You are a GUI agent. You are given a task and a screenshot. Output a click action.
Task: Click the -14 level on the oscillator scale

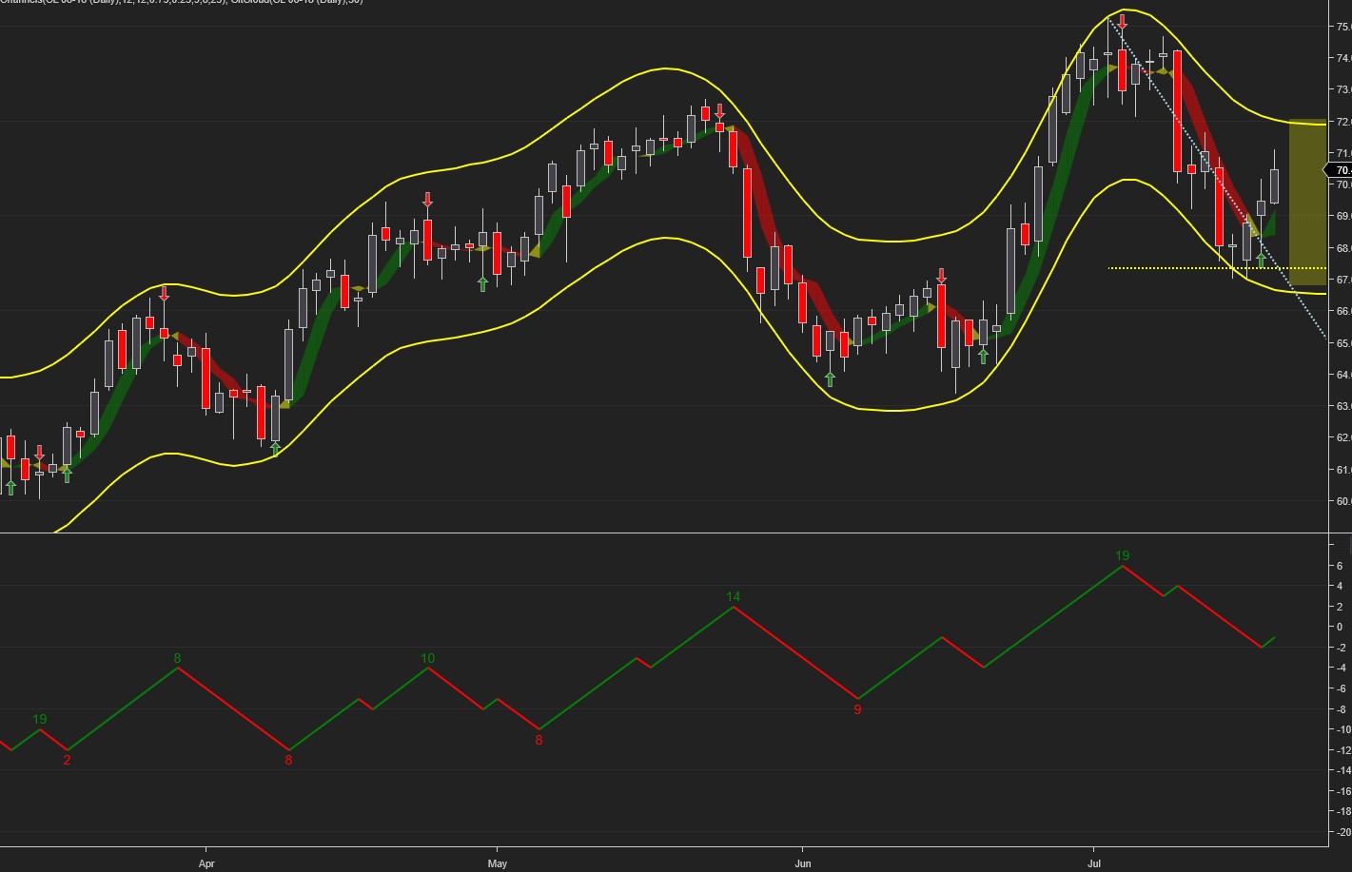pos(1342,771)
